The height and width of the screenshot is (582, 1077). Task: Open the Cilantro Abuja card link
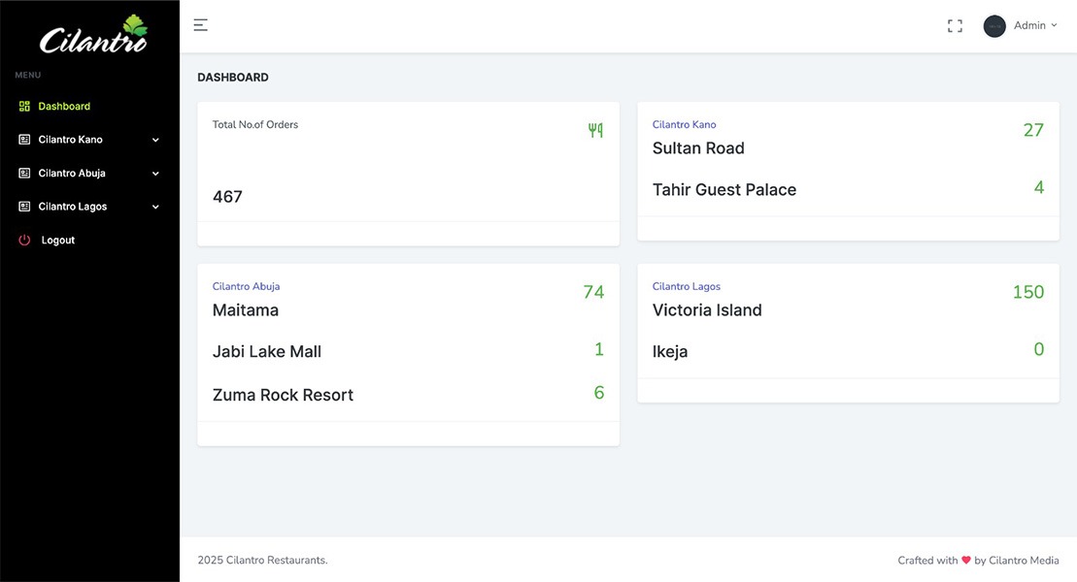pyautogui.click(x=246, y=286)
